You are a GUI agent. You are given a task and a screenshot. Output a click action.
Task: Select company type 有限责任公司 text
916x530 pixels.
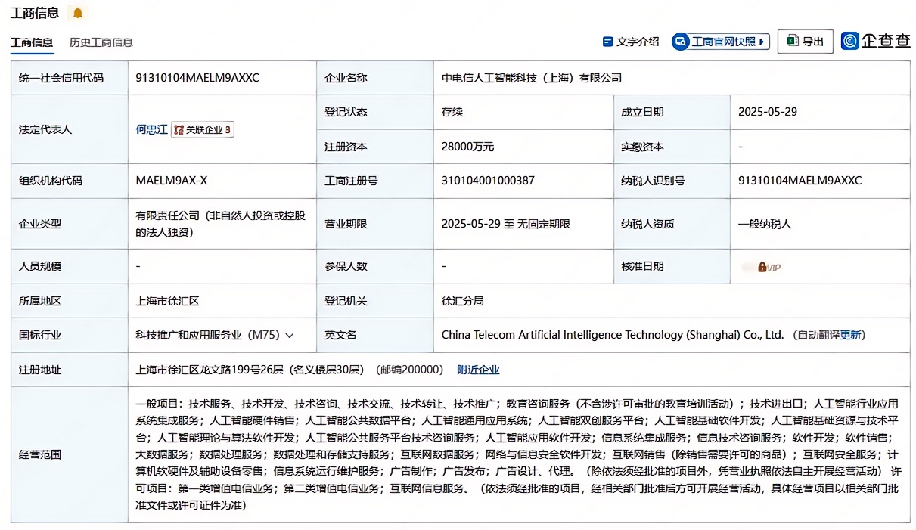(x=220, y=224)
